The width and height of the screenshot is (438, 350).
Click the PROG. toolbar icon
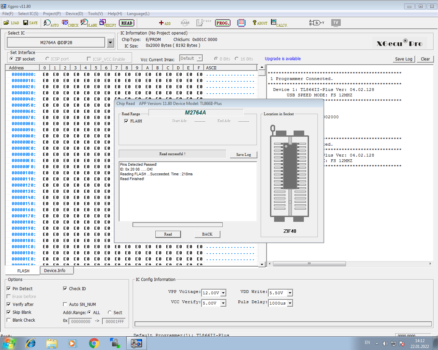[223, 23]
